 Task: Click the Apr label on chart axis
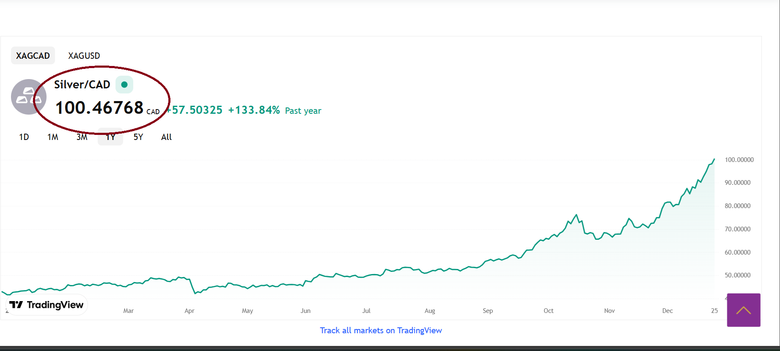click(x=190, y=311)
